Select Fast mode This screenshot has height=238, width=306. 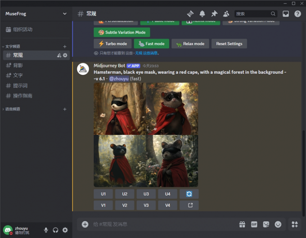point(152,44)
